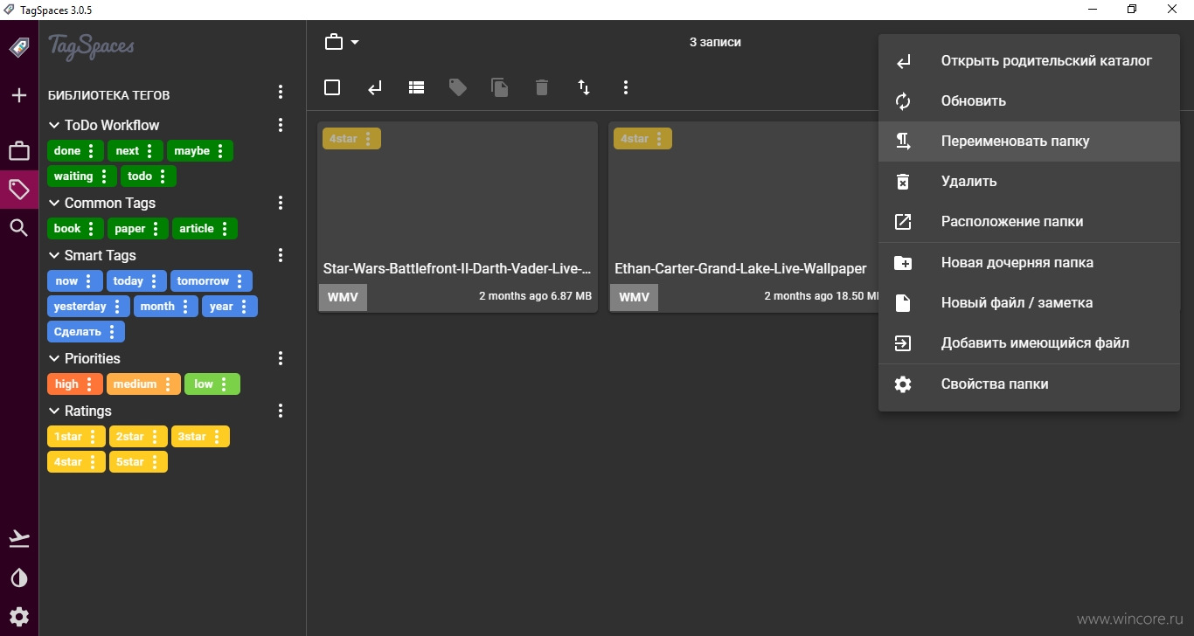1194x636 pixels.
Task: Open Tag Library header options menu
Action: [281, 92]
